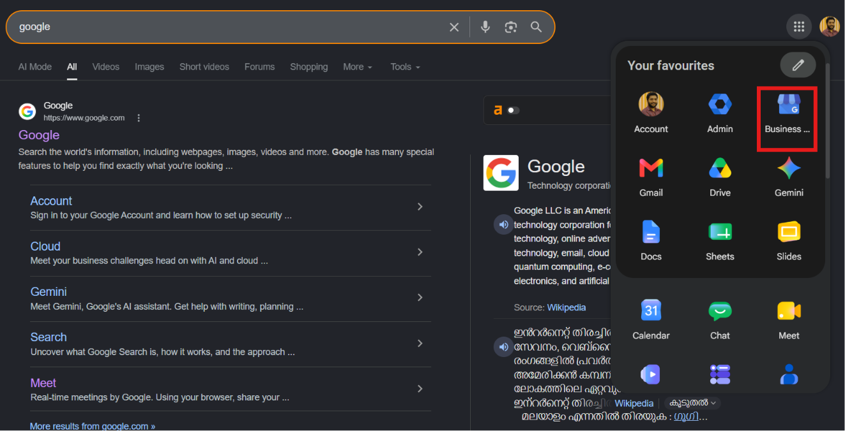Open Google Lens image search icon
This screenshot has width=845, height=431.
pyautogui.click(x=510, y=27)
